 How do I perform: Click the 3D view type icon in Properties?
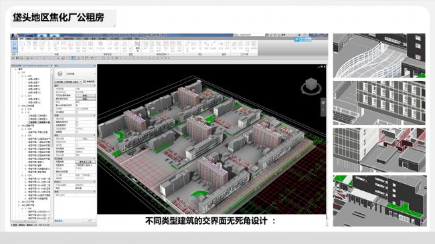tap(60, 74)
